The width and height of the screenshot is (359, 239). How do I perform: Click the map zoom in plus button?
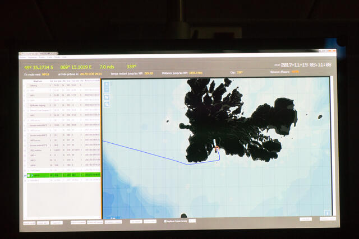pos(107,85)
